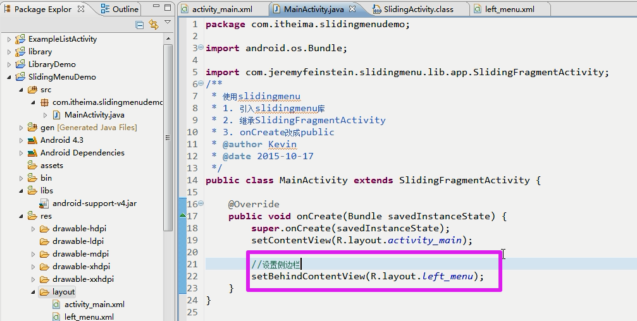Expand the Android Dependencies node
Image resolution: width=637 pixels, height=321 pixels.
(21, 153)
